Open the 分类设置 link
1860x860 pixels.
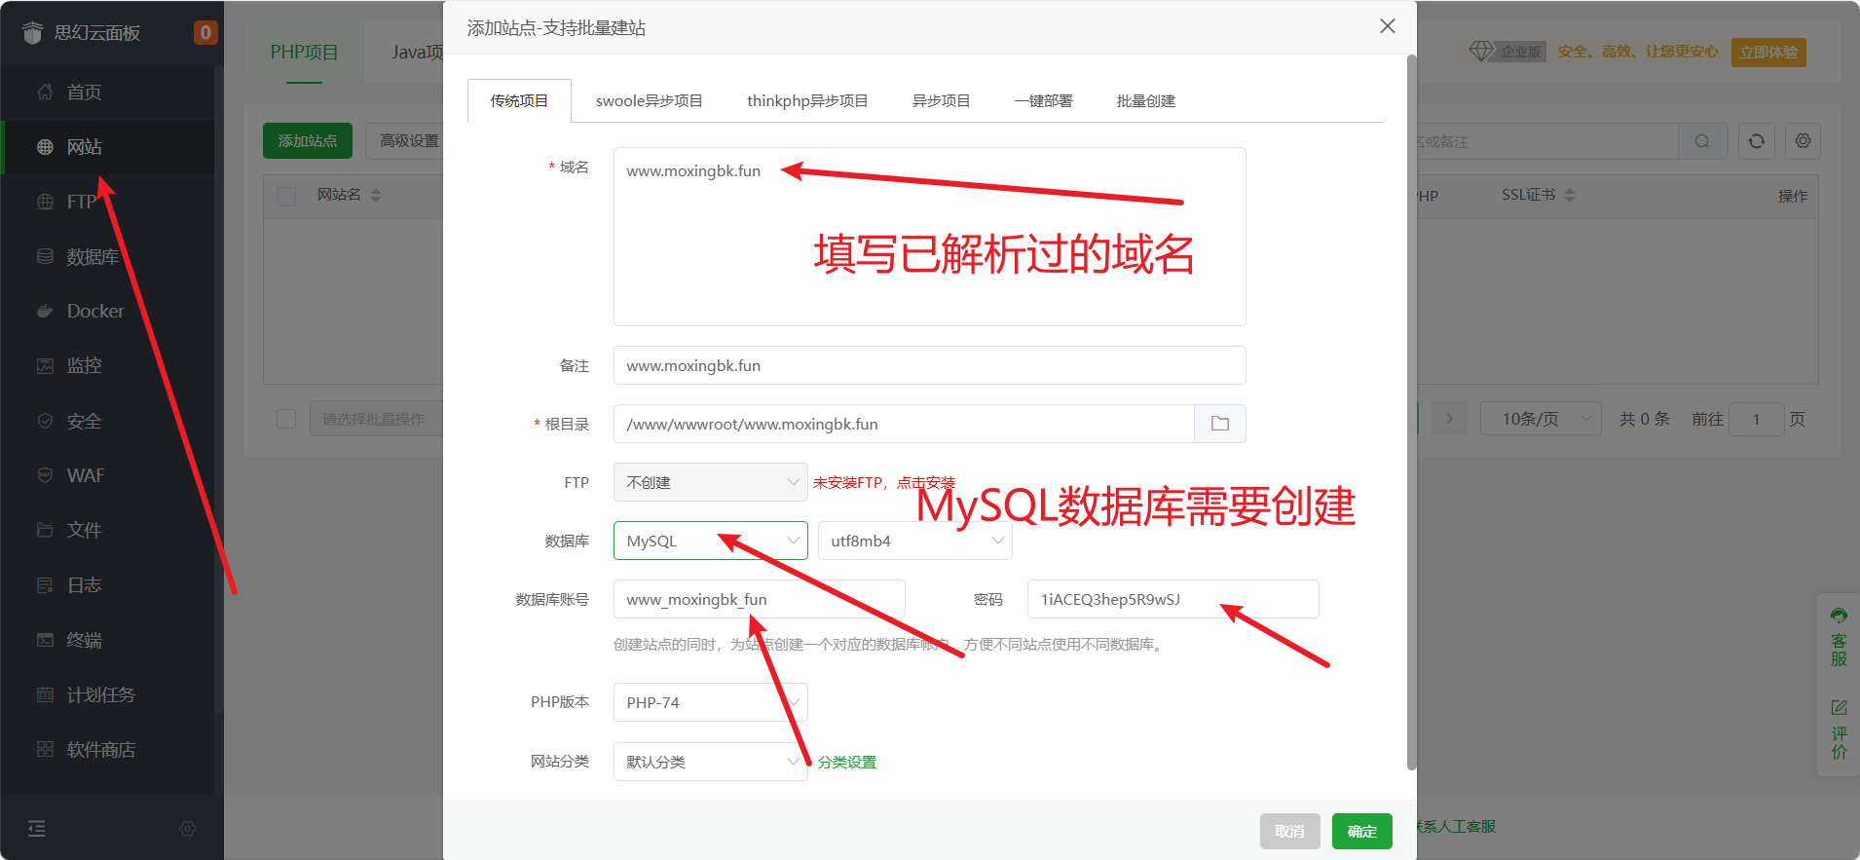847,762
